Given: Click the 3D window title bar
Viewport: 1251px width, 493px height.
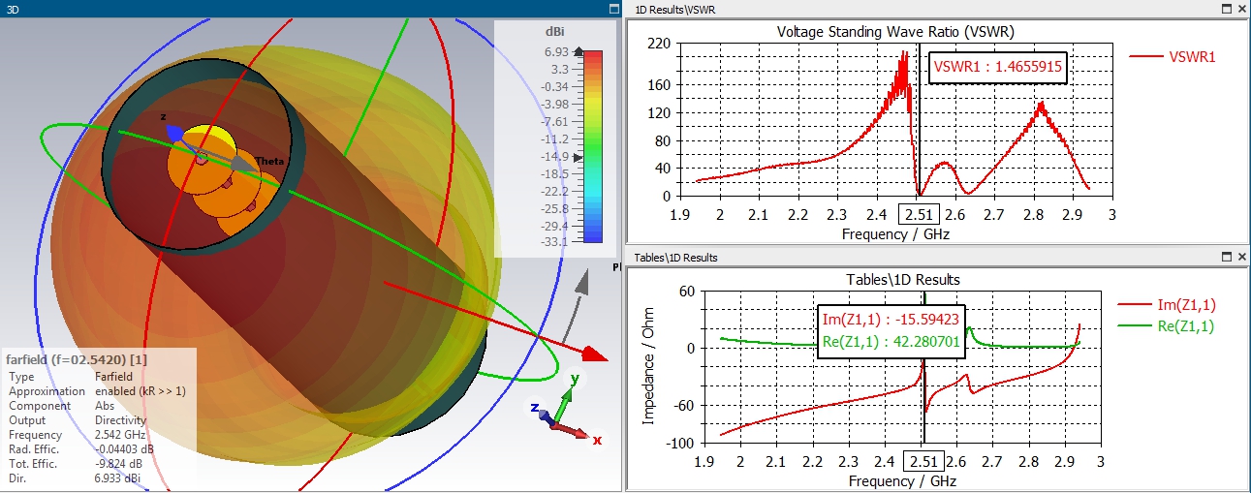Looking at the screenshot, I should 310,9.
